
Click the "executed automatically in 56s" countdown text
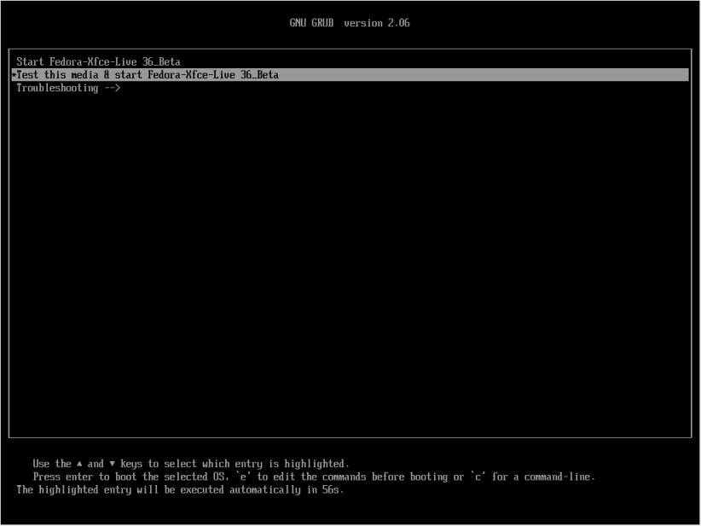click(262, 490)
